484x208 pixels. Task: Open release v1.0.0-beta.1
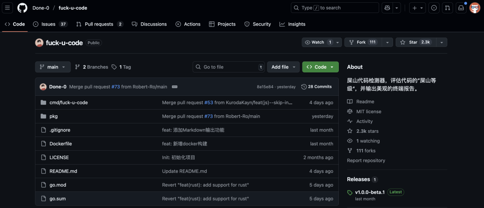(370, 192)
